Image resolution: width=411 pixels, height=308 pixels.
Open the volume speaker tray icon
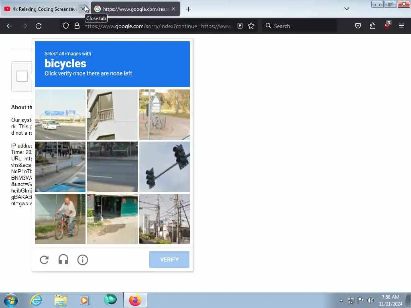pos(370,300)
